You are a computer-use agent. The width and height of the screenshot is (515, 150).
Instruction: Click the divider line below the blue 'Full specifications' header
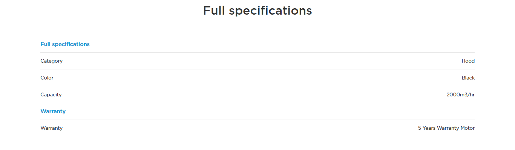pyautogui.click(x=257, y=52)
